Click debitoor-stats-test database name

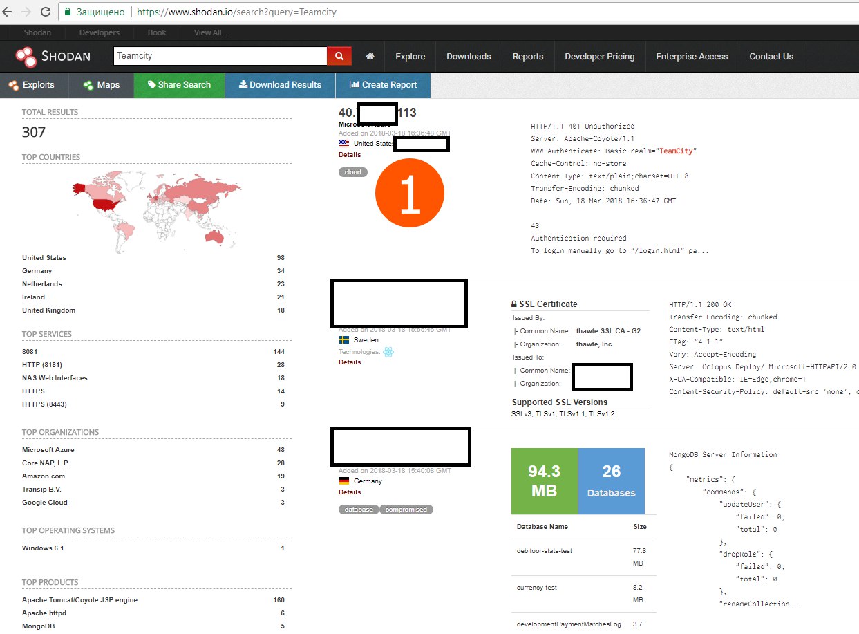(545, 551)
